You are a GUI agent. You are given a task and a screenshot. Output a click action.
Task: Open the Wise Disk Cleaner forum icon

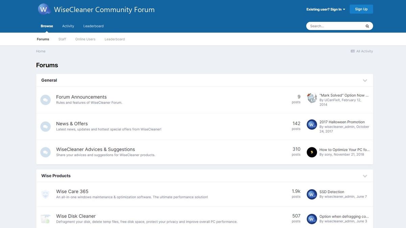tap(45, 218)
